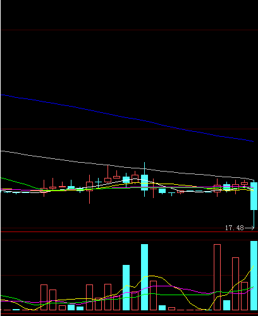
Task: Click the green price average line at left edge
Action: 13,181
